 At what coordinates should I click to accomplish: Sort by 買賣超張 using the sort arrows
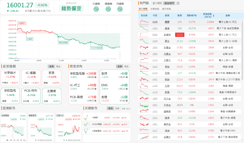tap(213, 16)
